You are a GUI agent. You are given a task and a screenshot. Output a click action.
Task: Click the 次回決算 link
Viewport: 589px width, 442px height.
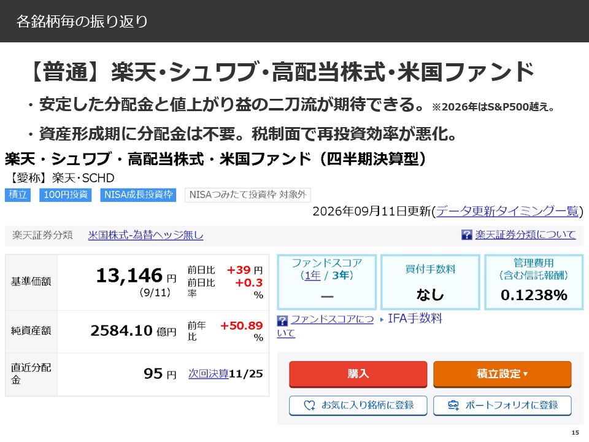209,374
